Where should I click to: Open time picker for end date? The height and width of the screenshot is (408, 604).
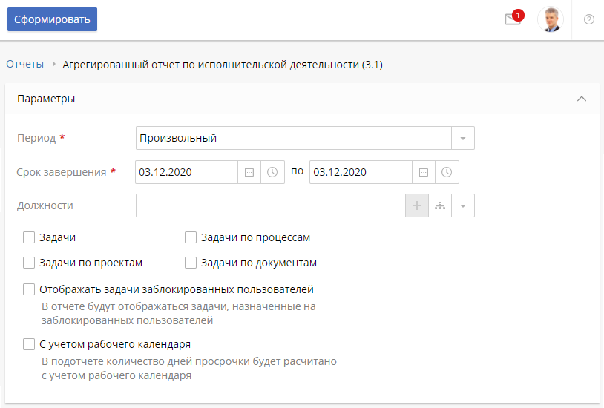[447, 172]
